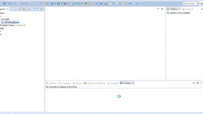Open the Debug dropdown arrow
This screenshot has width=203, height=114.
pyautogui.click(x=55, y=3)
